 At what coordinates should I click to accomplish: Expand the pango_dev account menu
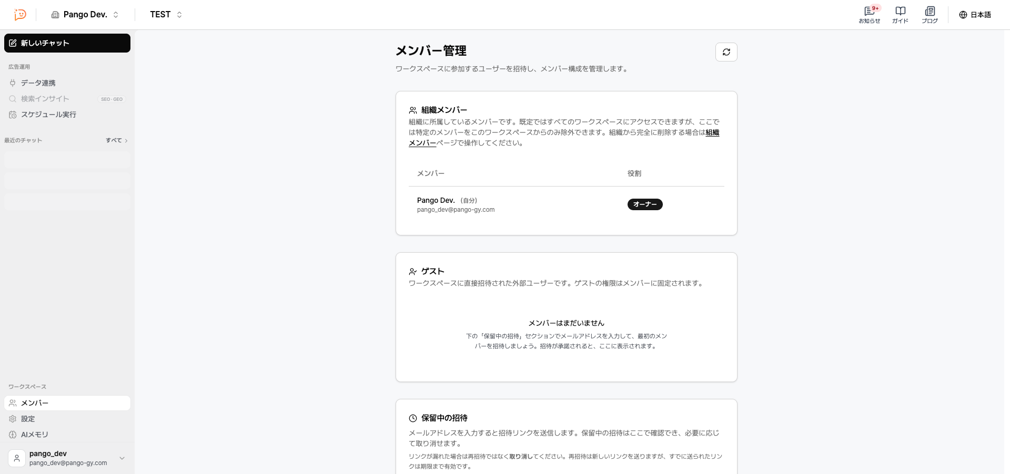[x=67, y=458]
